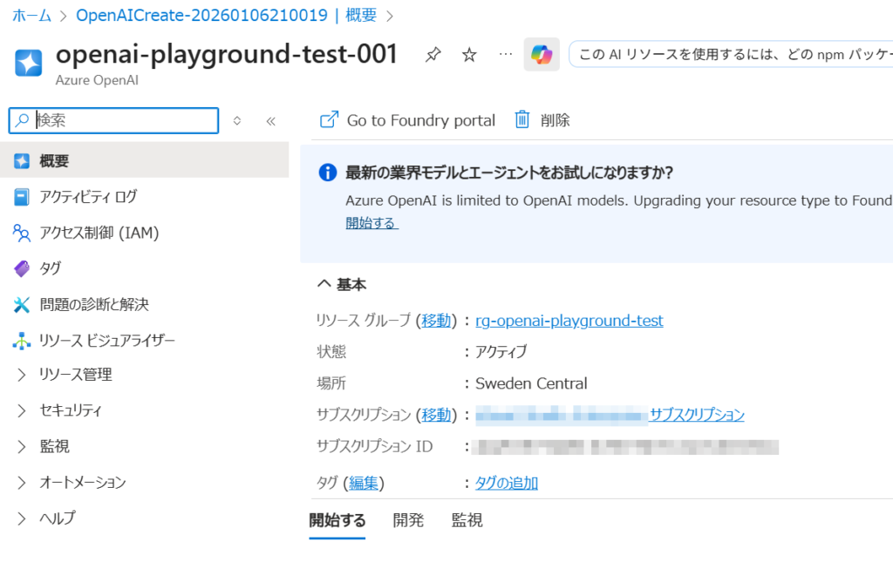The height and width of the screenshot is (562, 893).
Task: Click the pin resource icon
Action: 433,56
